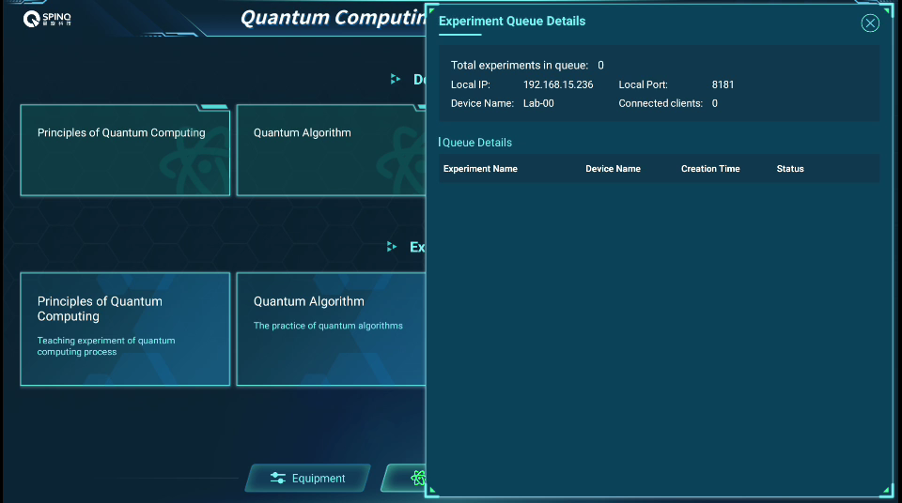Click the Experiment Queue Details title
This screenshot has height=503, width=902.
[x=512, y=21]
